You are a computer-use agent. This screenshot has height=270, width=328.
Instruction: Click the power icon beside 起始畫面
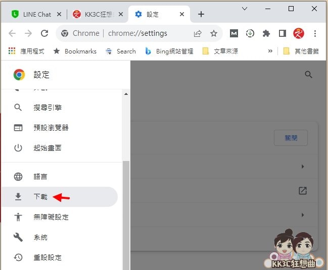[x=18, y=148]
